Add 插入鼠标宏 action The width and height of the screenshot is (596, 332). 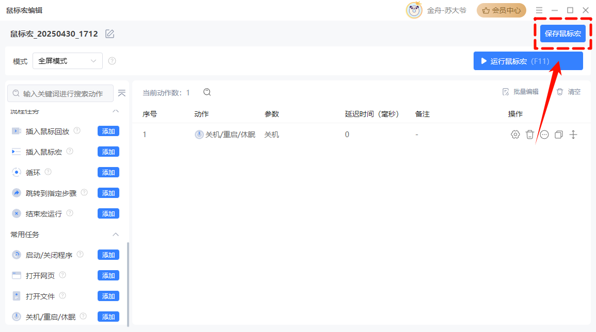click(x=108, y=152)
